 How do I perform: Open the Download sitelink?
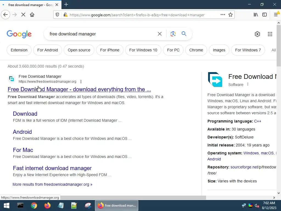(x=25, y=114)
